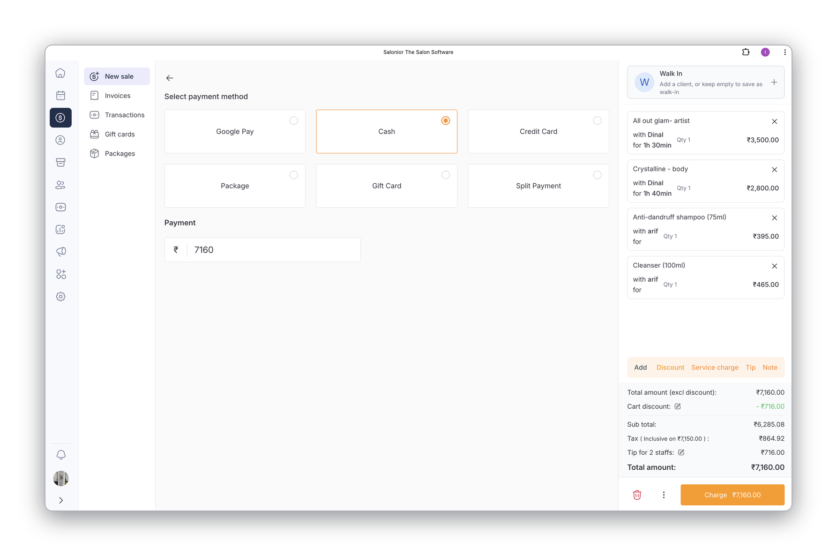Remove All out glam- artist item
Screen dimensions: 837x556
(x=775, y=121)
